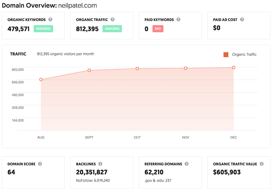Click the Domain Overview: neilpatel.com heading
The width and height of the screenshot is (272, 190).
coord(49,6)
